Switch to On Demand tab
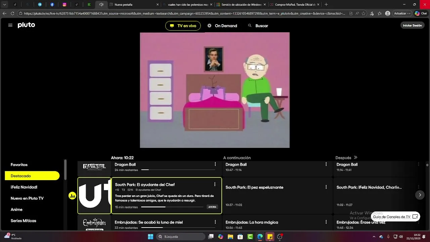This screenshot has height=242, width=430. click(x=222, y=26)
